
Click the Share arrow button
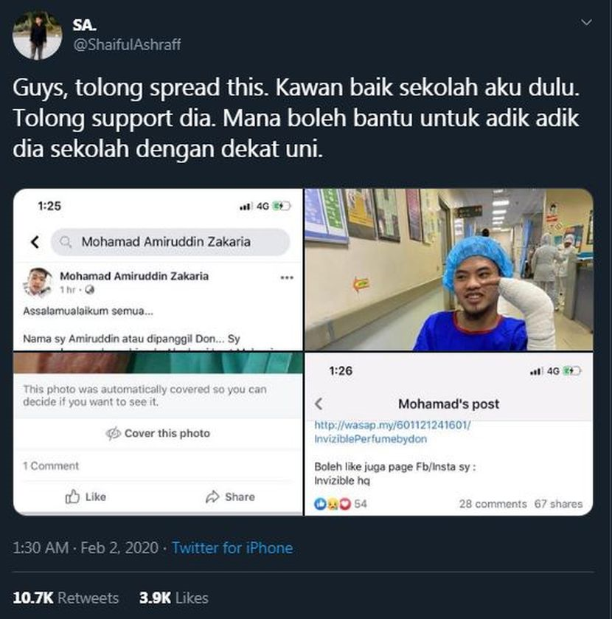tap(230, 497)
